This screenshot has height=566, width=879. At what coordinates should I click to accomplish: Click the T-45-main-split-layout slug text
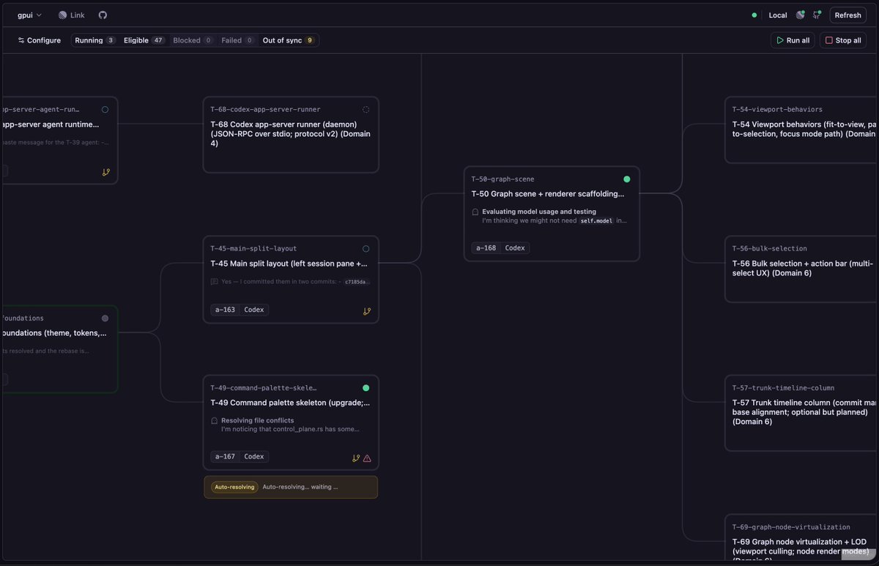point(253,248)
